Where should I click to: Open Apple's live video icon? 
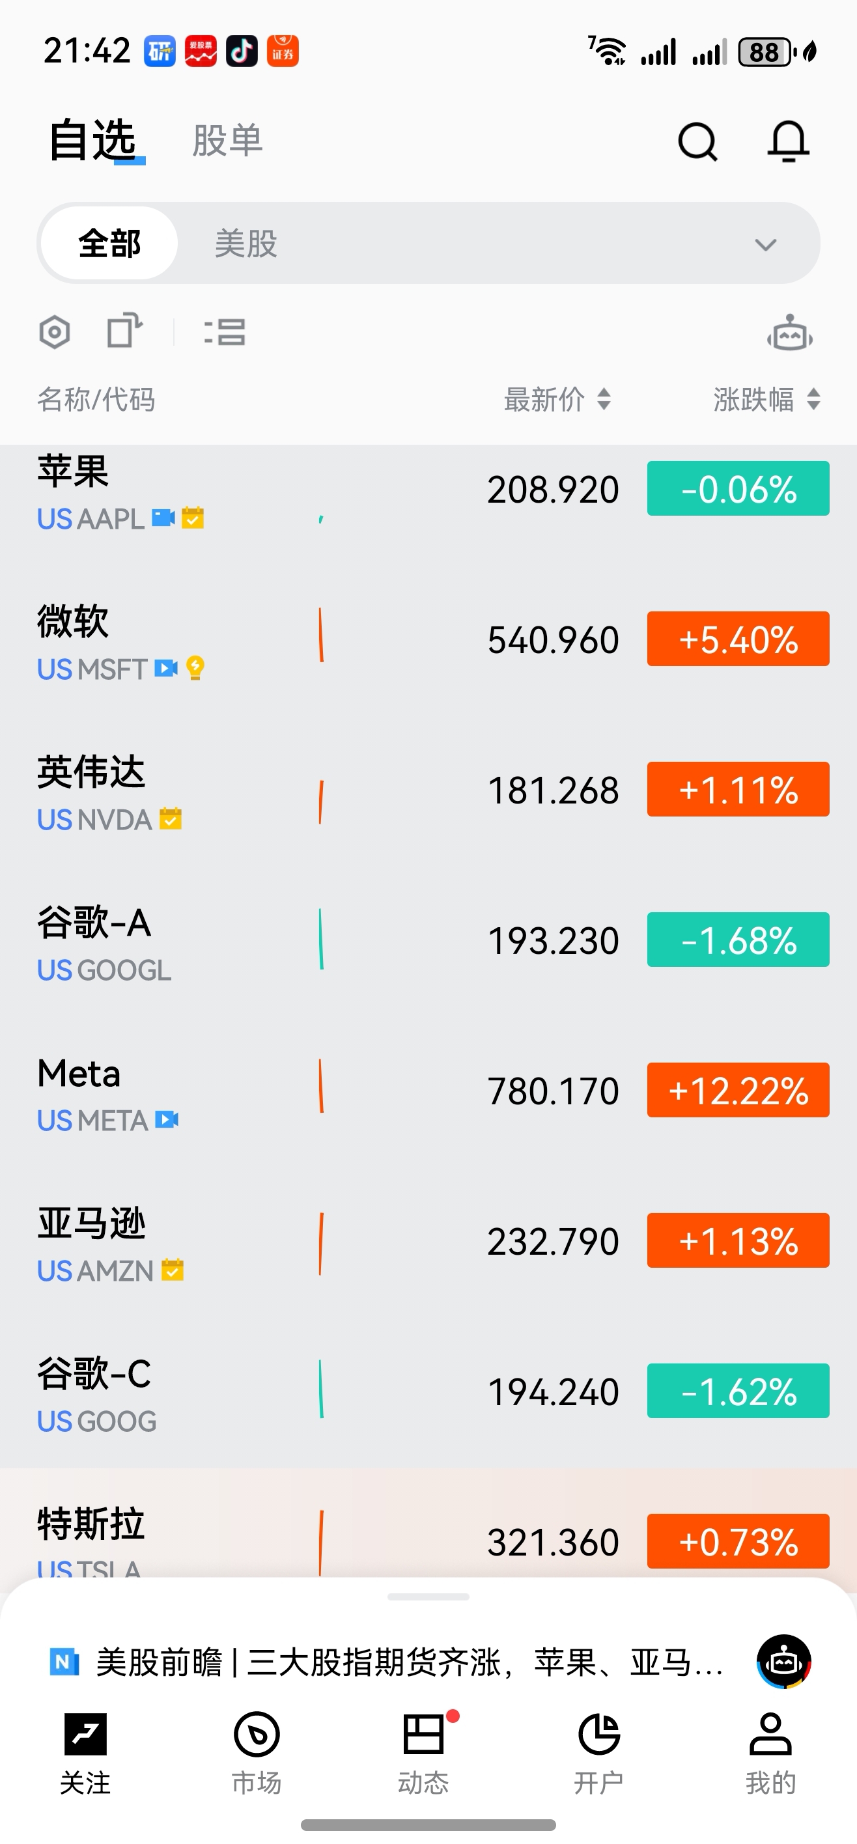click(163, 518)
